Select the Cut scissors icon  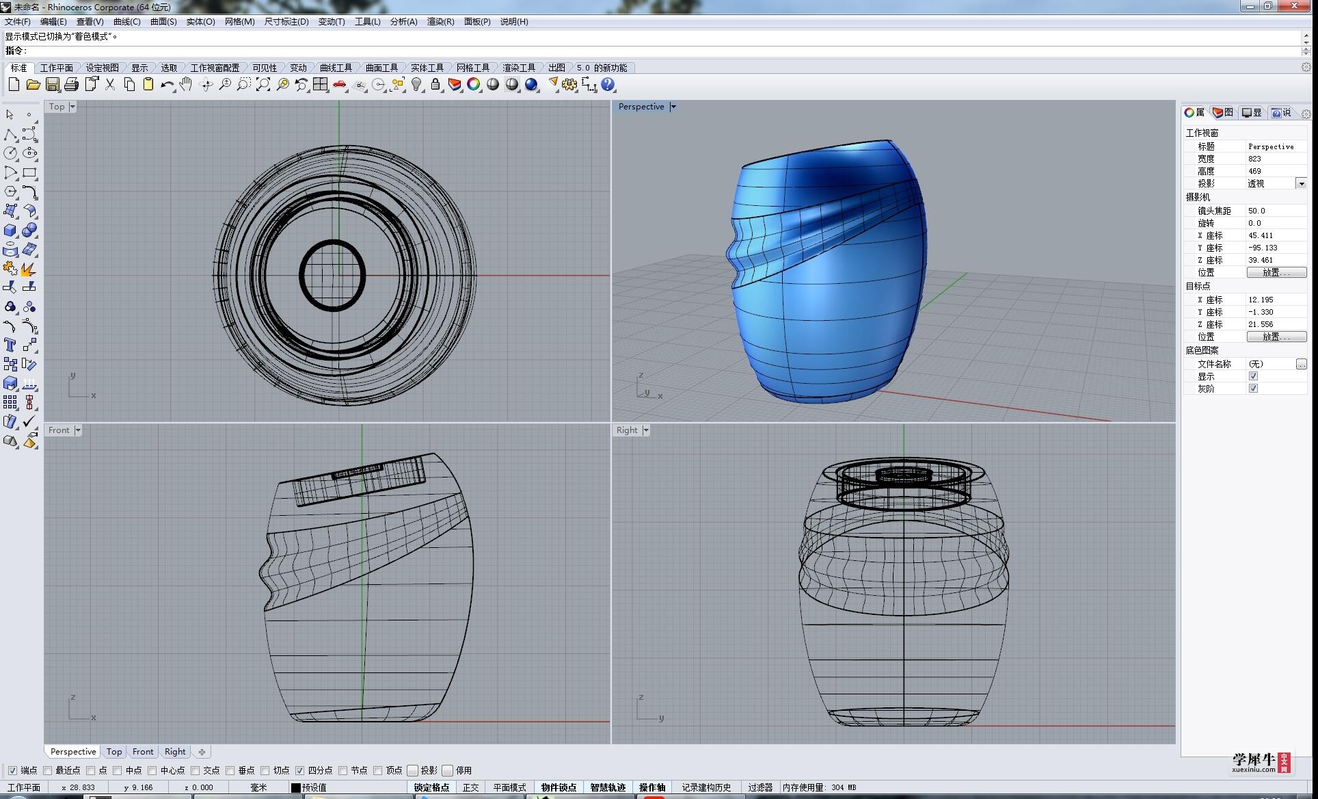point(110,85)
